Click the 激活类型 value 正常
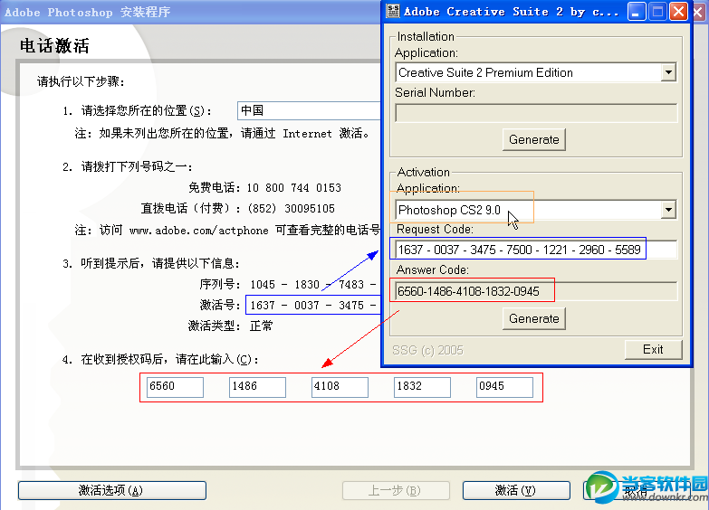The image size is (709, 510). (x=262, y=326)
